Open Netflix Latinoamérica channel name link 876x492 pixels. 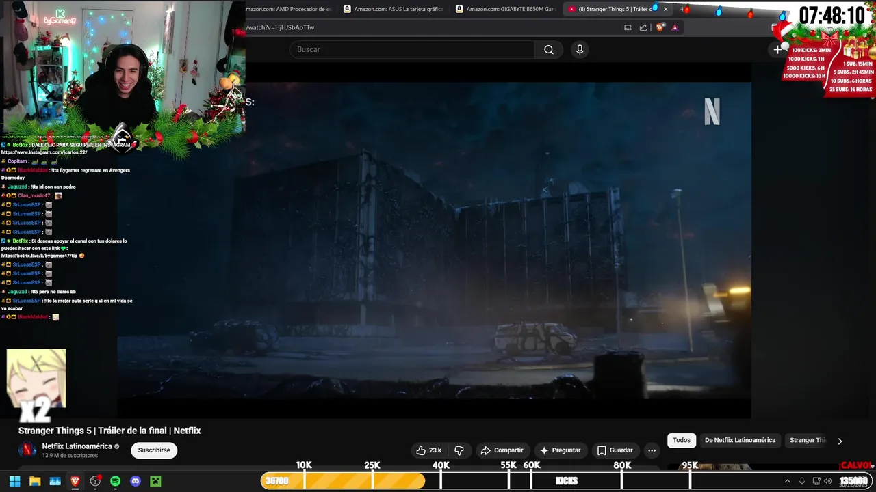click(77, 446)
